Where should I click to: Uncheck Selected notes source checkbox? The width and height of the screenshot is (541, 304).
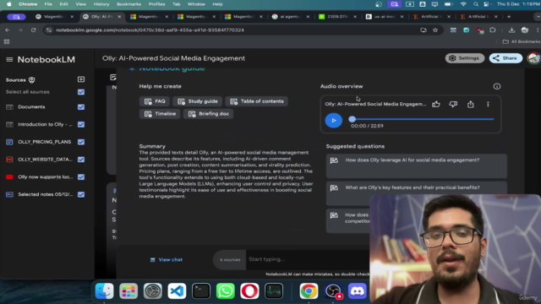click(x=81, y=195)
